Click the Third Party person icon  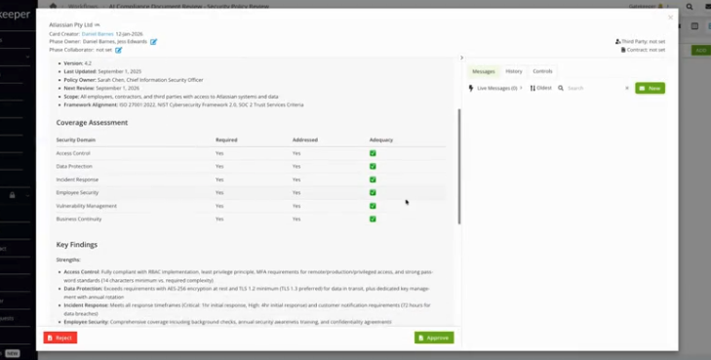click(617, 42)
